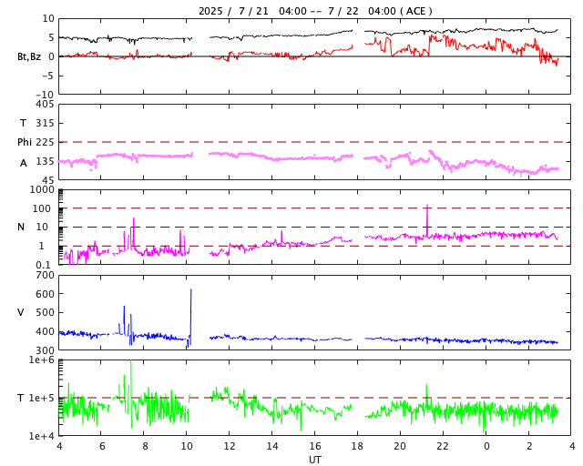583x466 pixels.
Task: Click the "Phi" axis label
Action: pos(25,142)
